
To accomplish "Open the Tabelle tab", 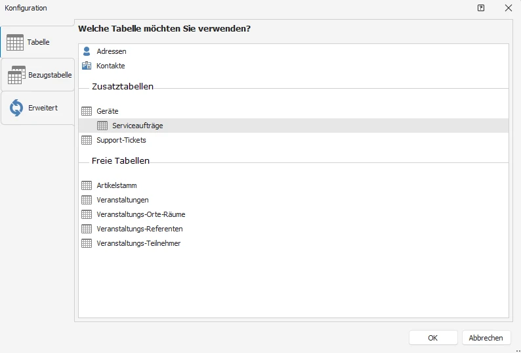I will coord(37,42).
